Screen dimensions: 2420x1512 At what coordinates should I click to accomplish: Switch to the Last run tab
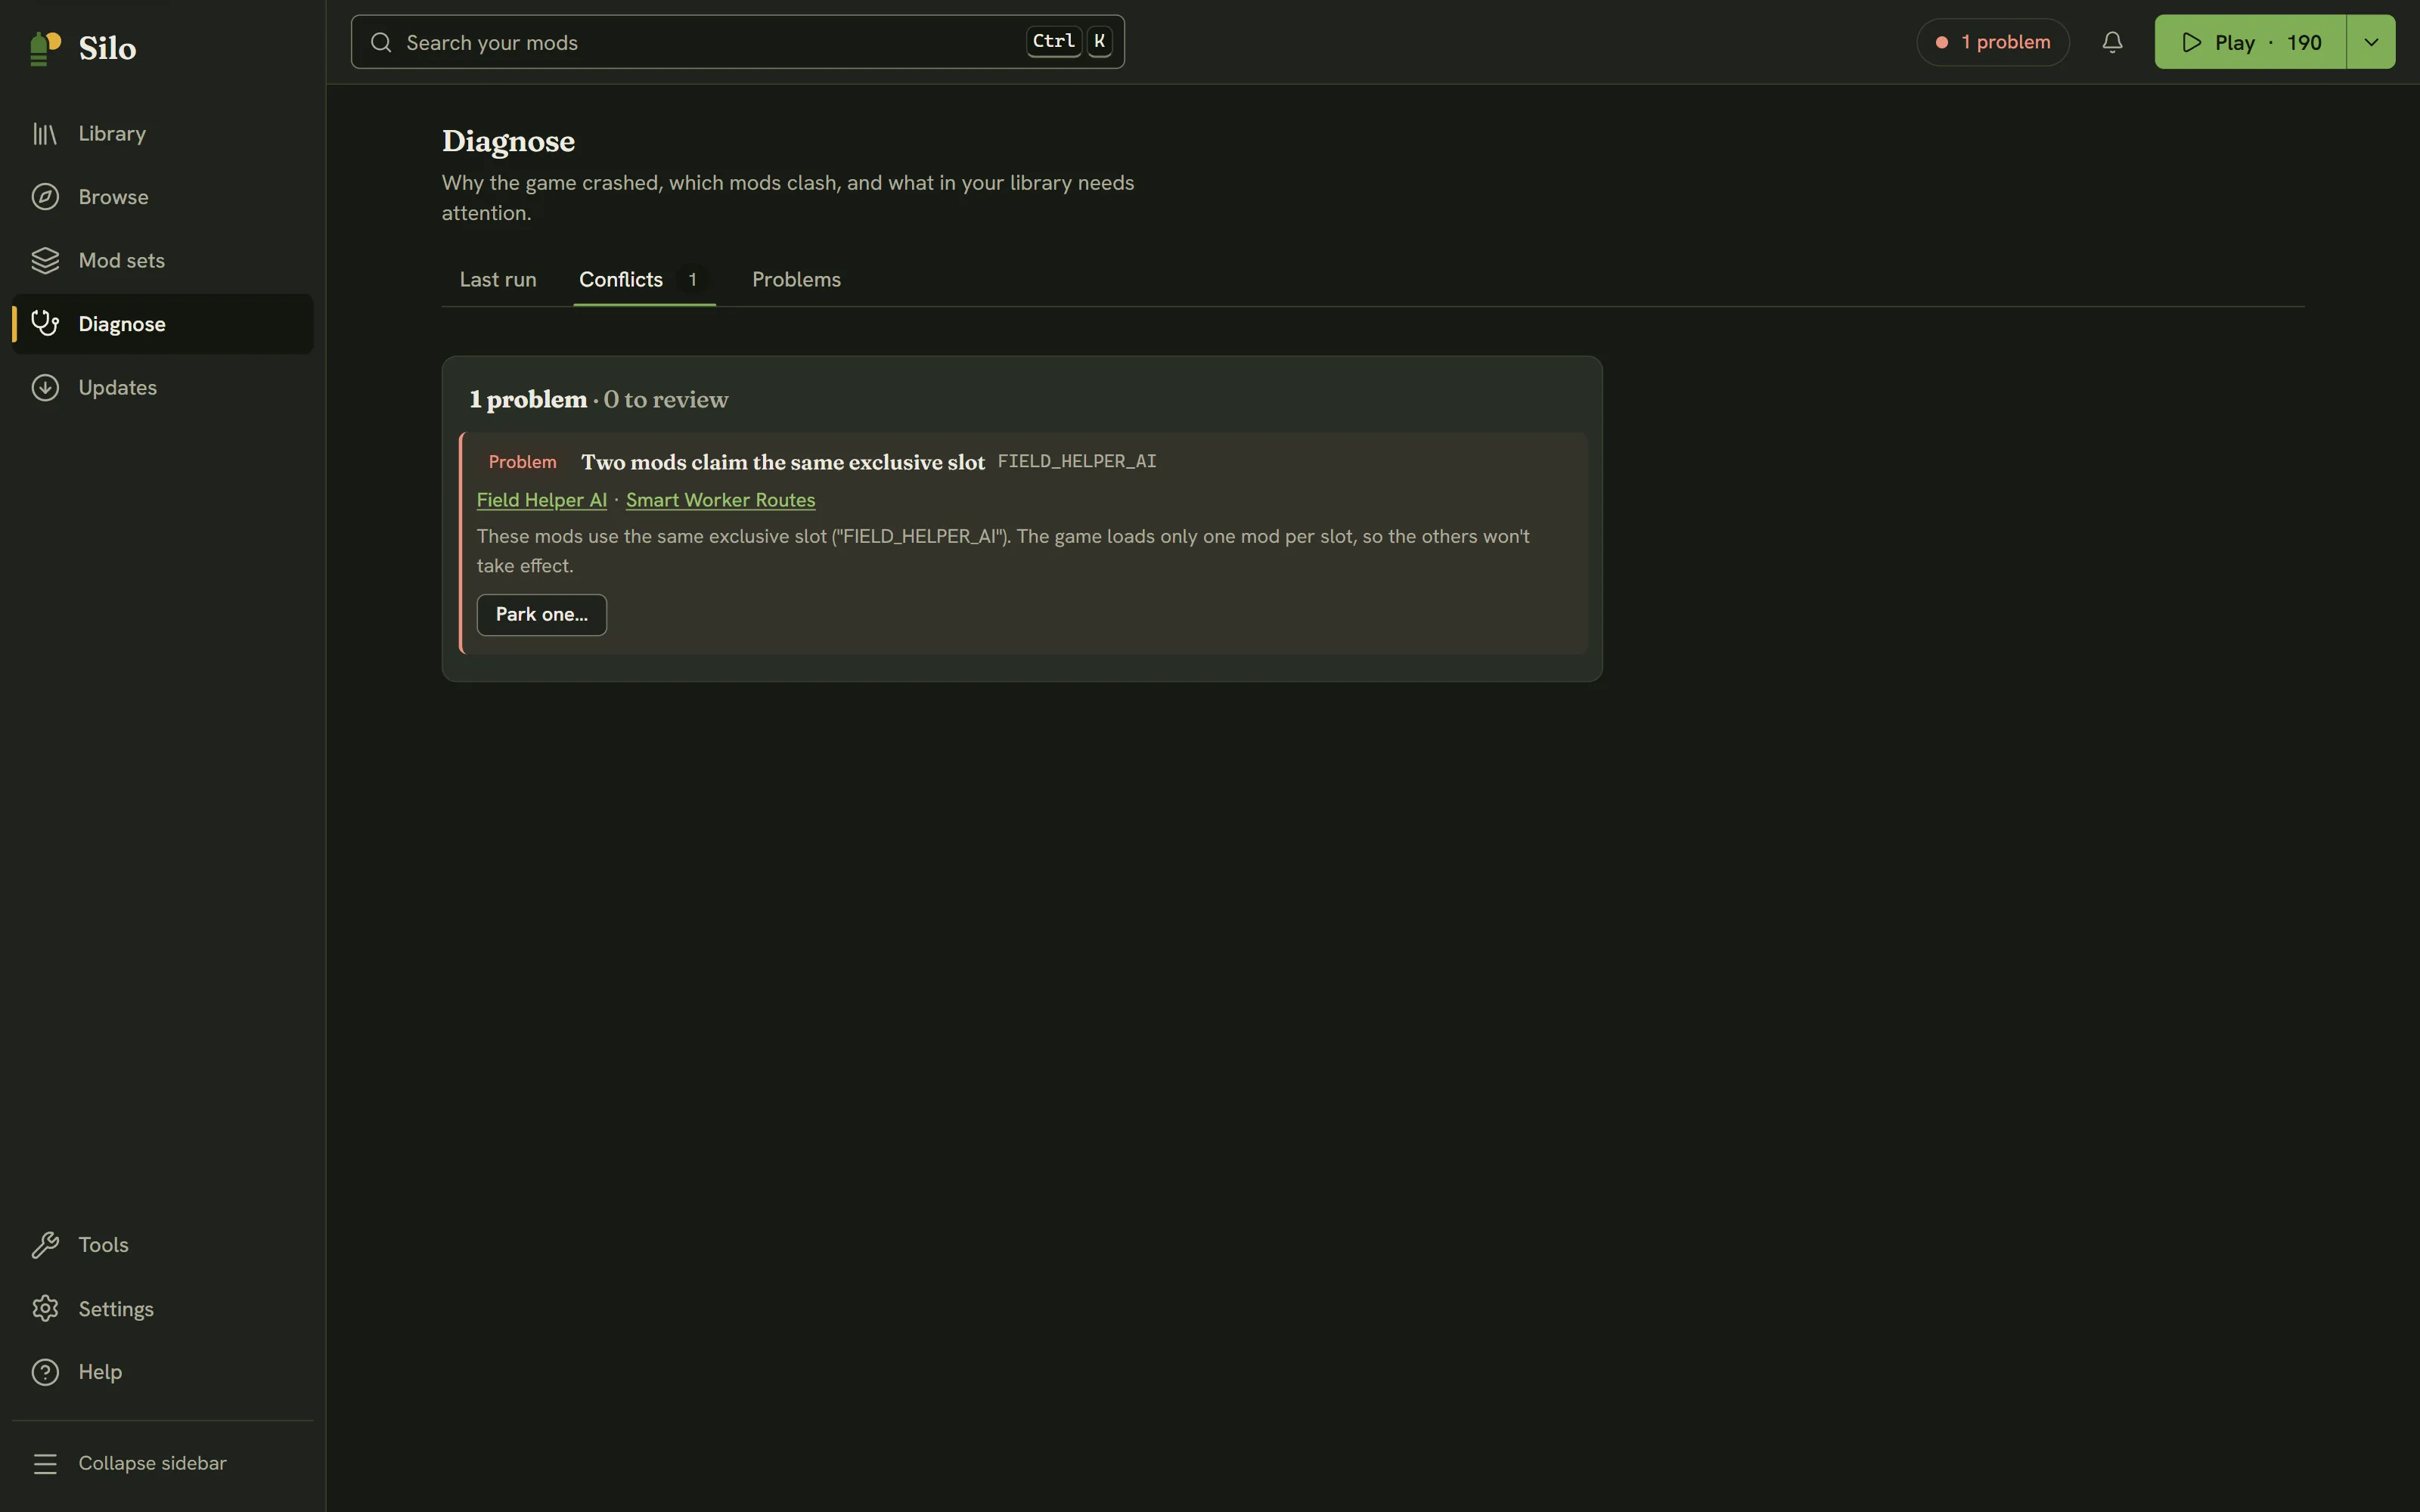tap(498, 280)
